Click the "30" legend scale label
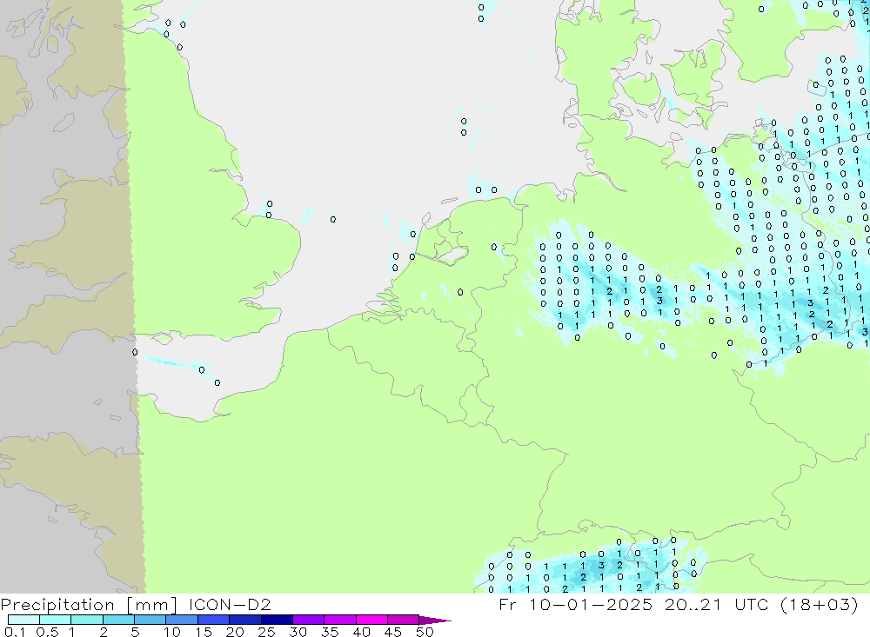The width and height of the screenshot is (870, 637). (x=298, y=632)
